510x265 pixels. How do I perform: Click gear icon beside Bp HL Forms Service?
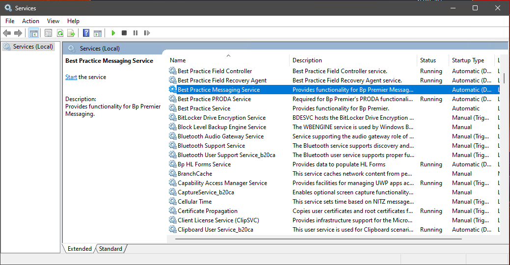point(172,164)
